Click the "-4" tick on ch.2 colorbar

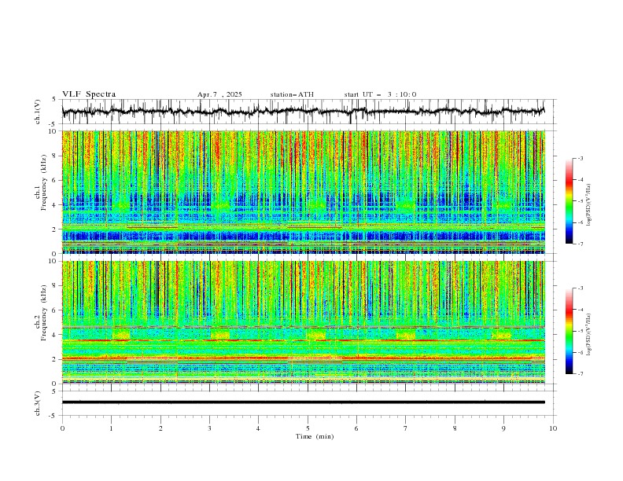click(581, 310)
